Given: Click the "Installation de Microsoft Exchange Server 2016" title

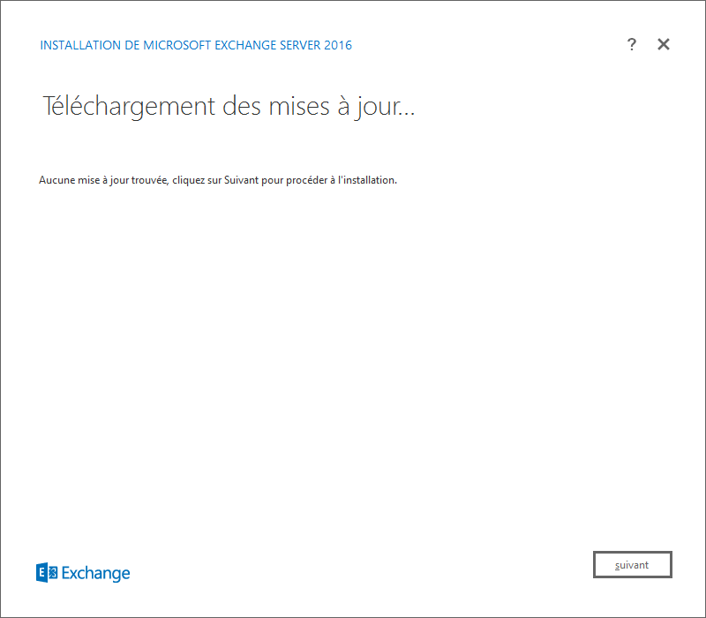Looking at the screenshot, I should point(196,45).
